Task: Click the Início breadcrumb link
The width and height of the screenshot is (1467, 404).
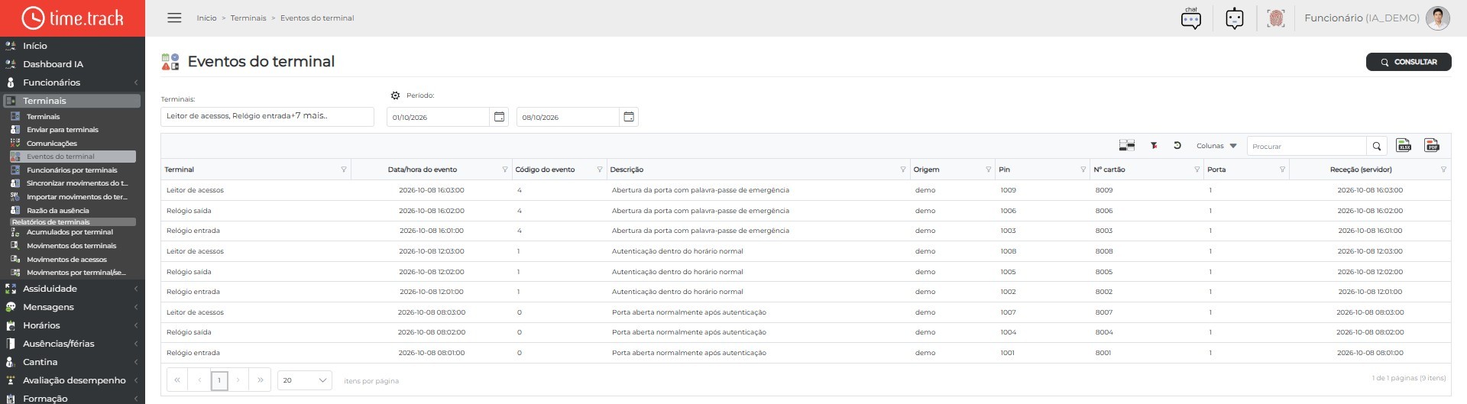Action: [x=206, y=18]
